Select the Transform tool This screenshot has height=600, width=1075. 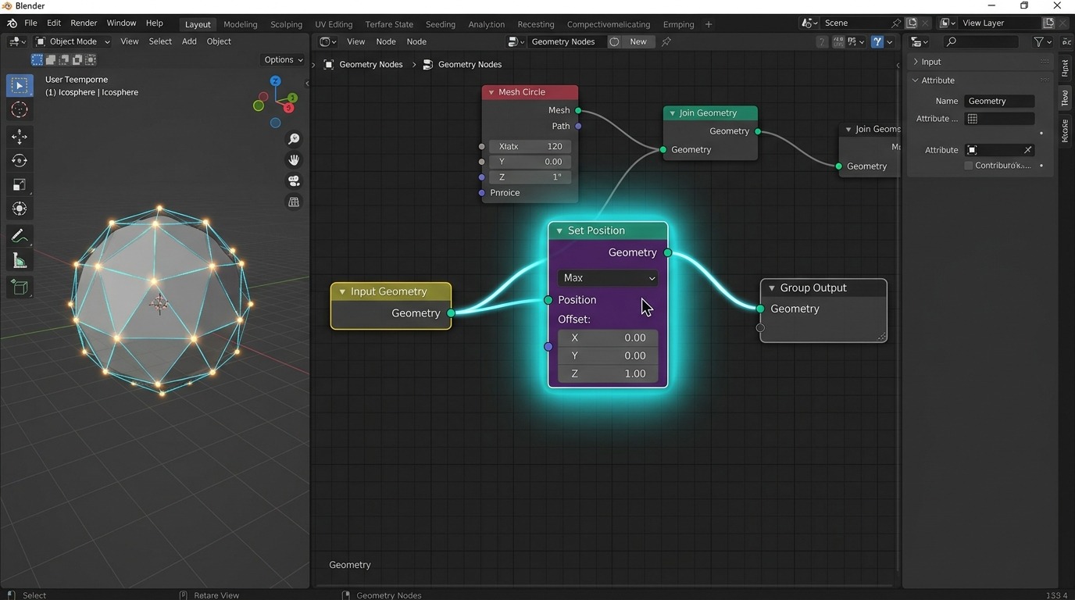point(20,209)
